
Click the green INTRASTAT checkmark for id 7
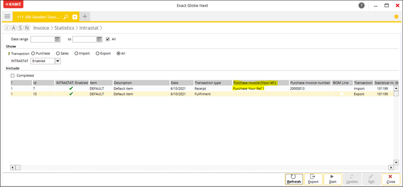tap(71, 88)
